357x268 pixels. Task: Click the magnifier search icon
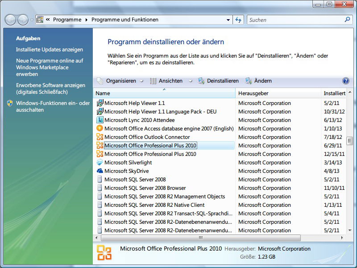coord(347,20)
